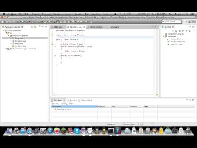Expand Main.java in Package Explorer
The height and width of the screenshot is (148, 197).
pos(11,44)
